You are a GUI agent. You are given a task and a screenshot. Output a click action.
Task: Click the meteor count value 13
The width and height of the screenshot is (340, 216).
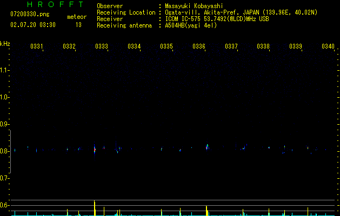click(78, 25)
